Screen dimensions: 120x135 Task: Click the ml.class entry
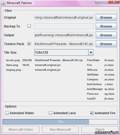point(109,75)
